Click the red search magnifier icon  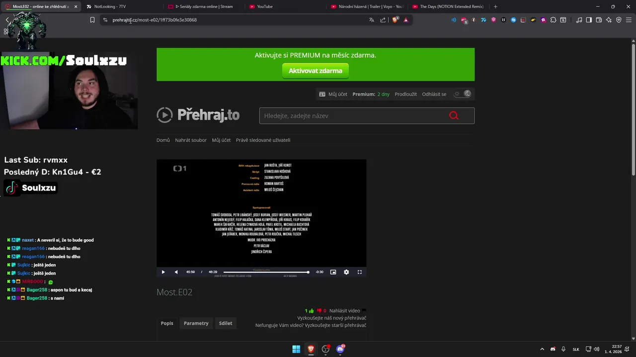(x=454, y=116)
